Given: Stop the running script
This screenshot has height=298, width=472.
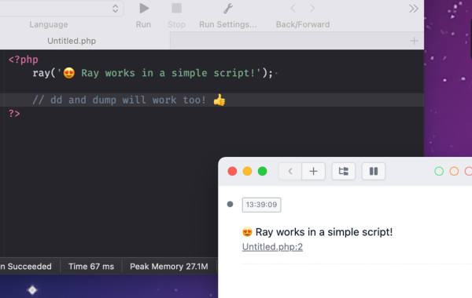Looking at the screenshot, I should (177, 9).
